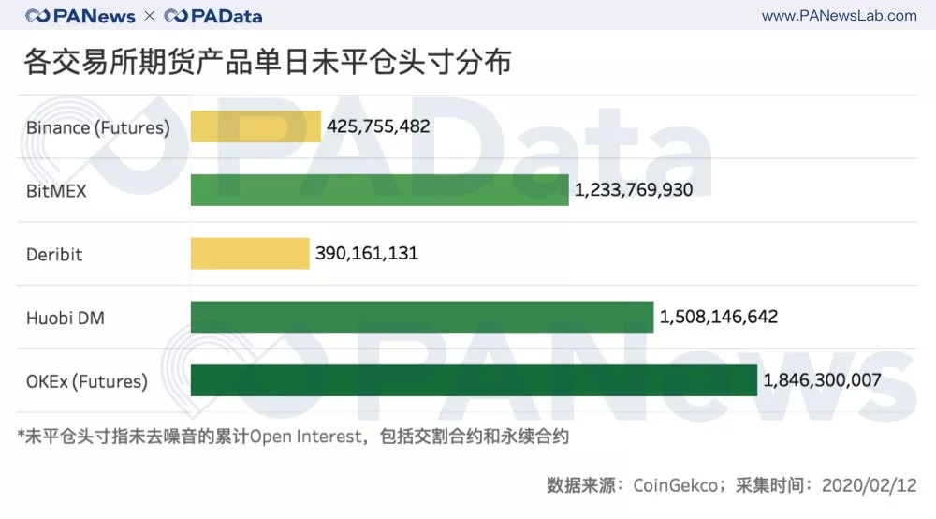Click the collection date 2020/02/12

[x=869, y=485]
